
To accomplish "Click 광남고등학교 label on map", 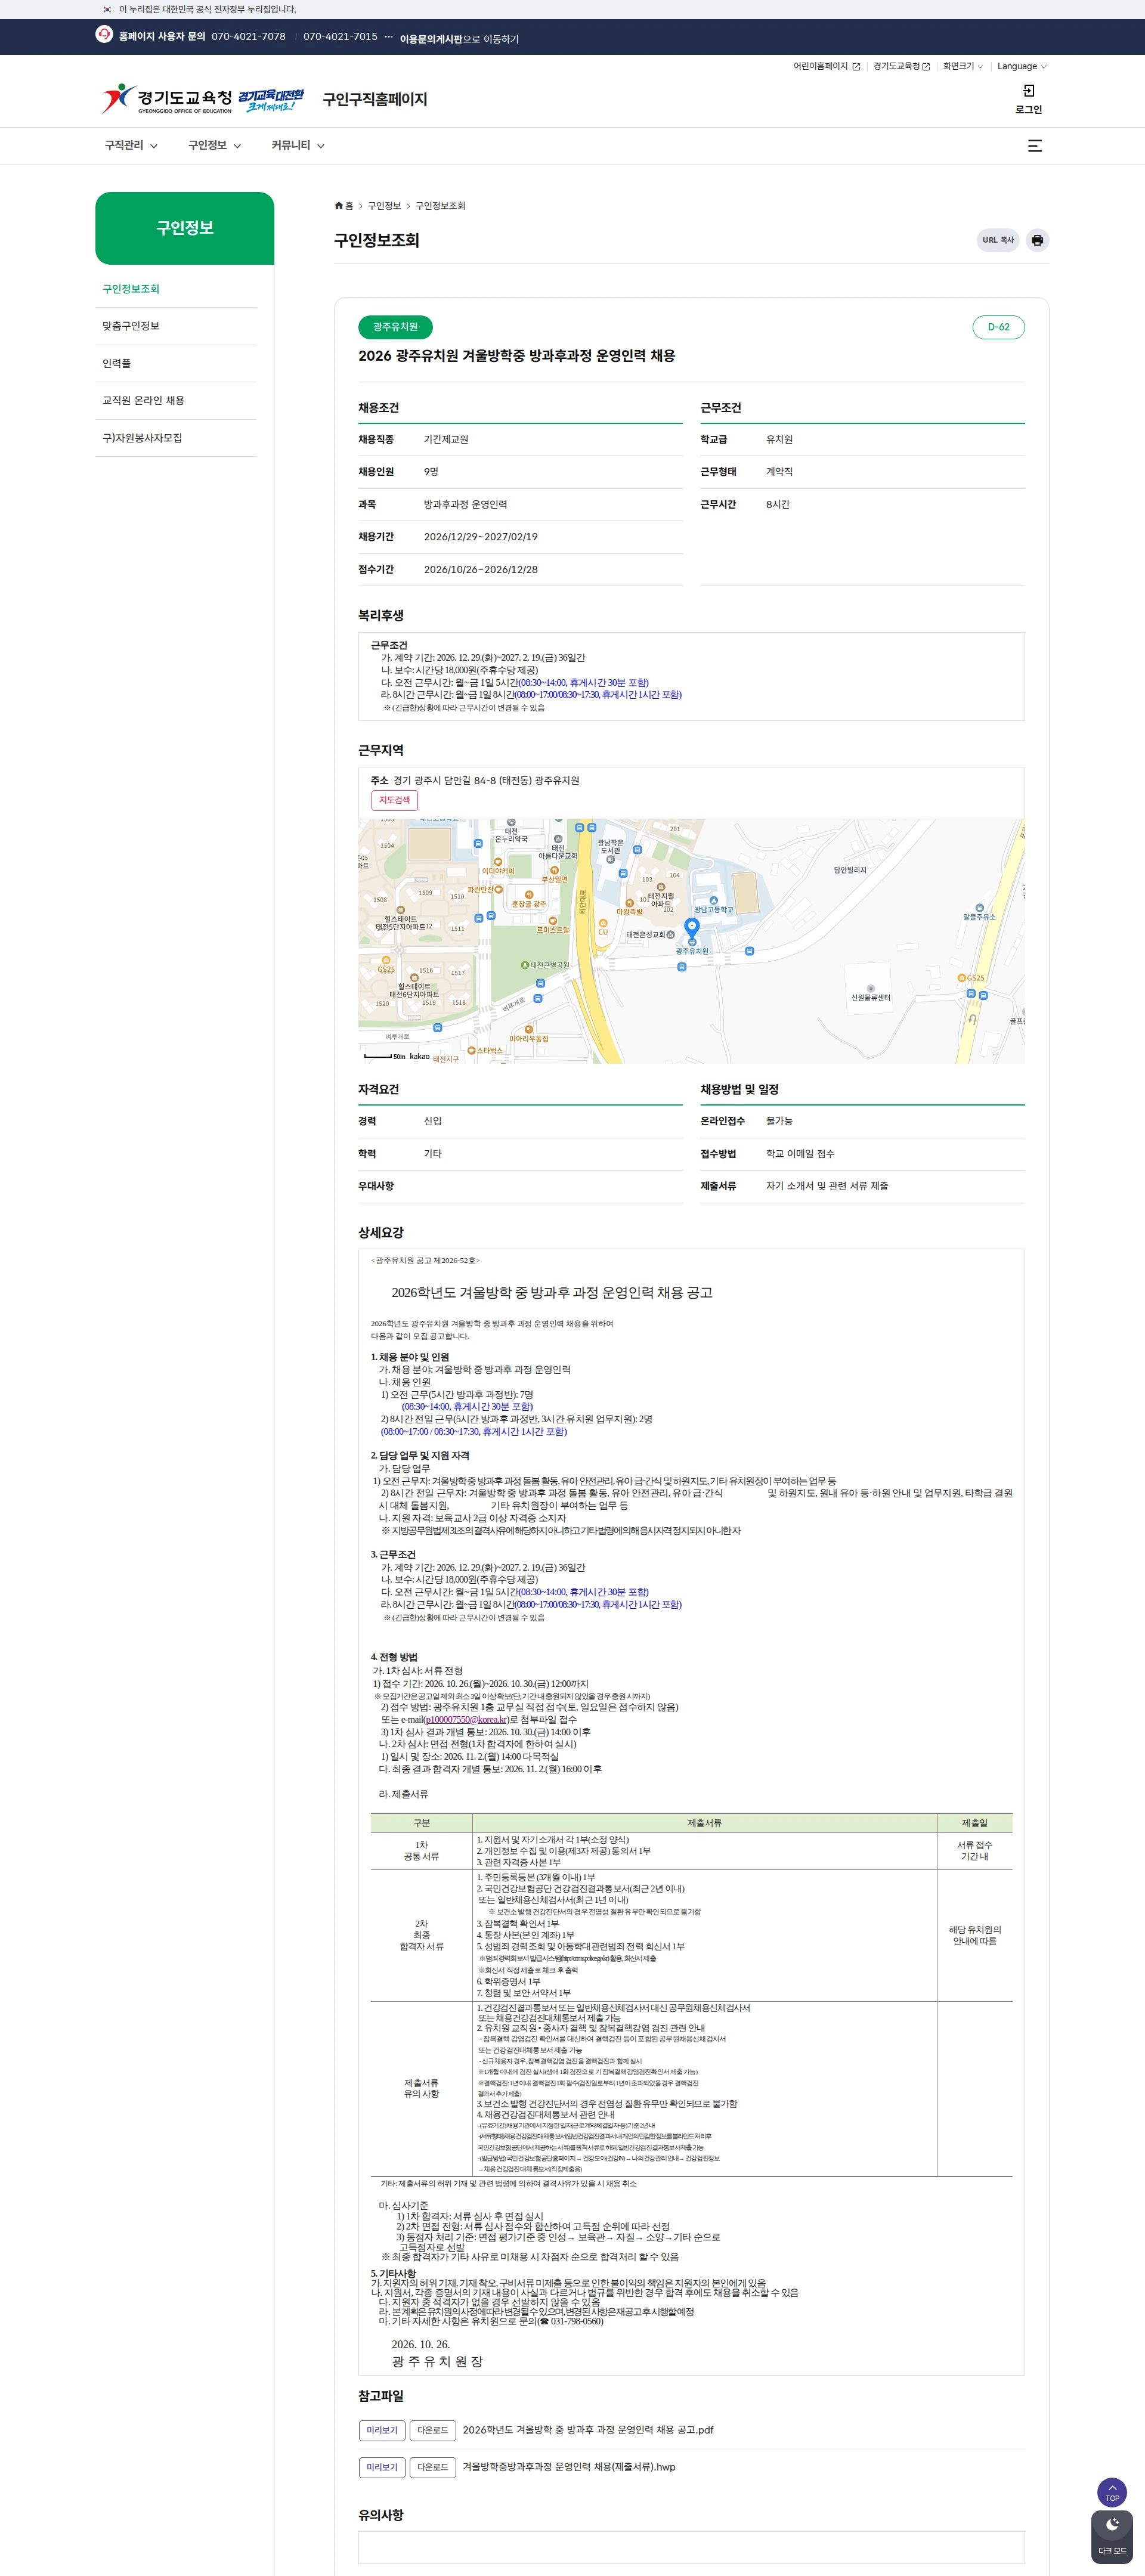I will [x=714, y=909].
